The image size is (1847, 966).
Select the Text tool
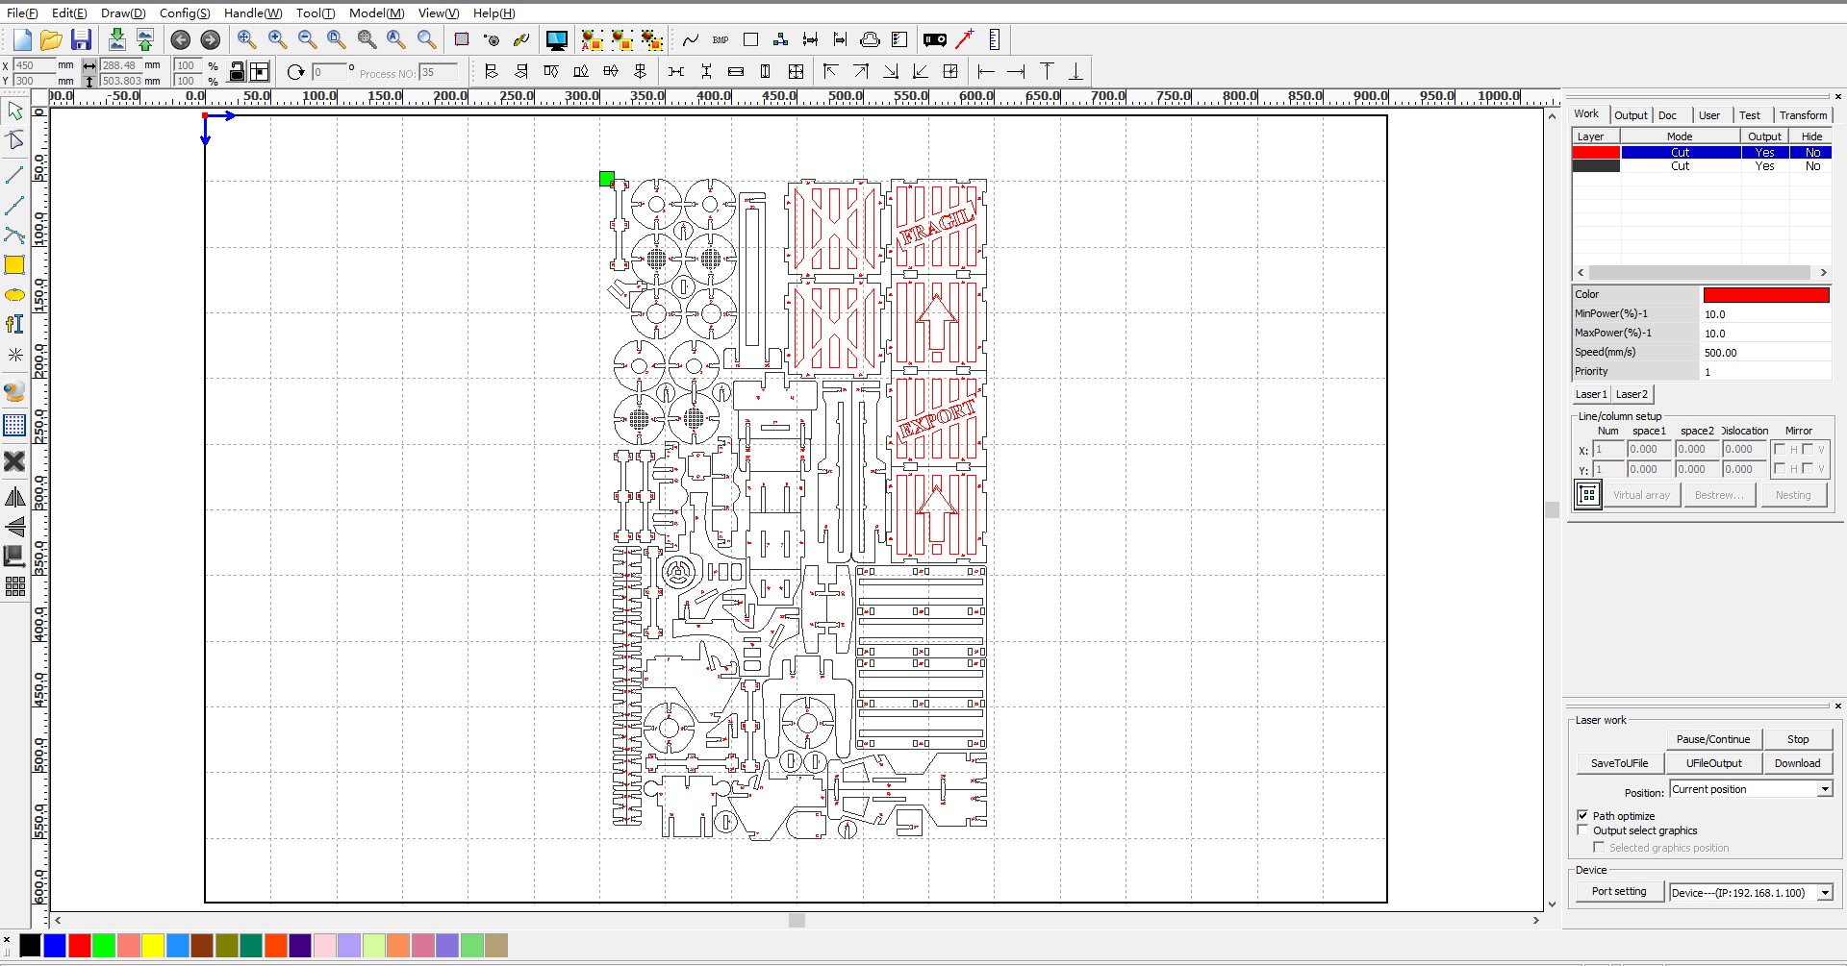tap(15, 324)
